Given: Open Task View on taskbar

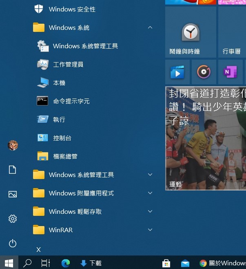Looking at the screenshot, I should pos(46,262).
